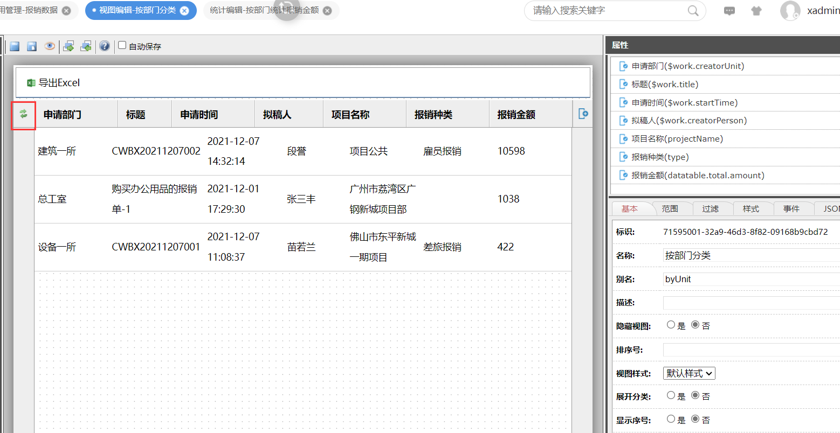Select the 申请部门 column header
The image size is (840, 433).
click(76, 114)
